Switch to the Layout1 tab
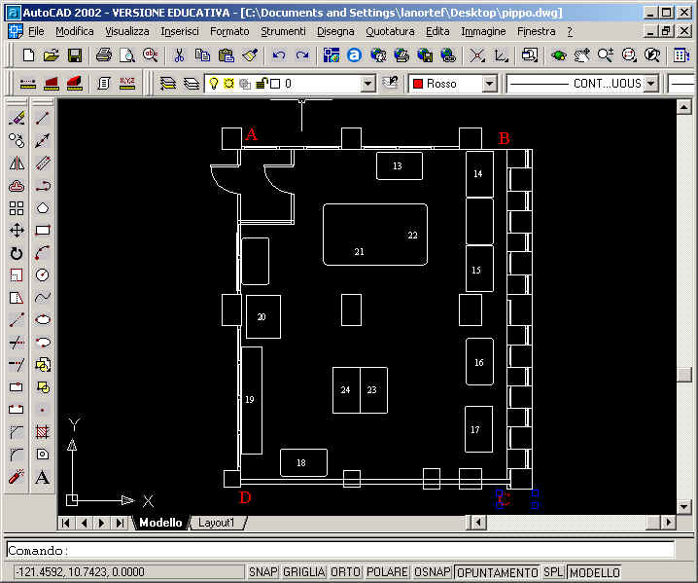This screenshot has width=698, height=583. pyautogui.click(x=217, y=523)
